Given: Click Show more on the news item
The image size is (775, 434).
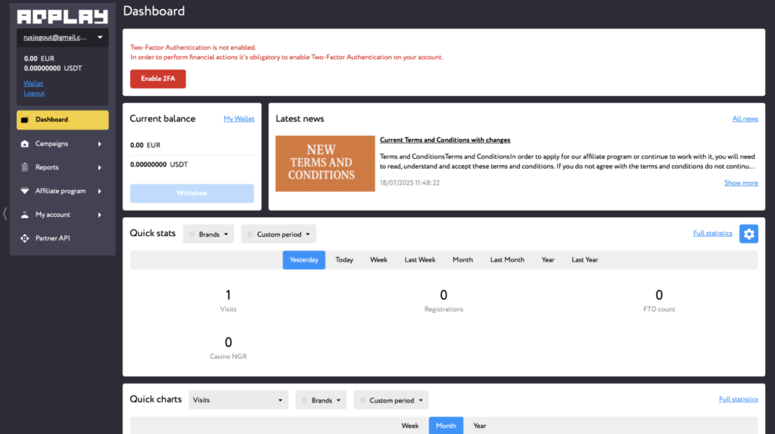Looking at the screenshot, I should point(741,183).
